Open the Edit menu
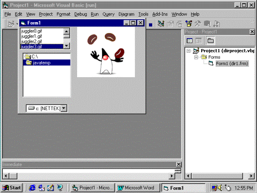The image size is (257, 193). (x=18, y=14)
